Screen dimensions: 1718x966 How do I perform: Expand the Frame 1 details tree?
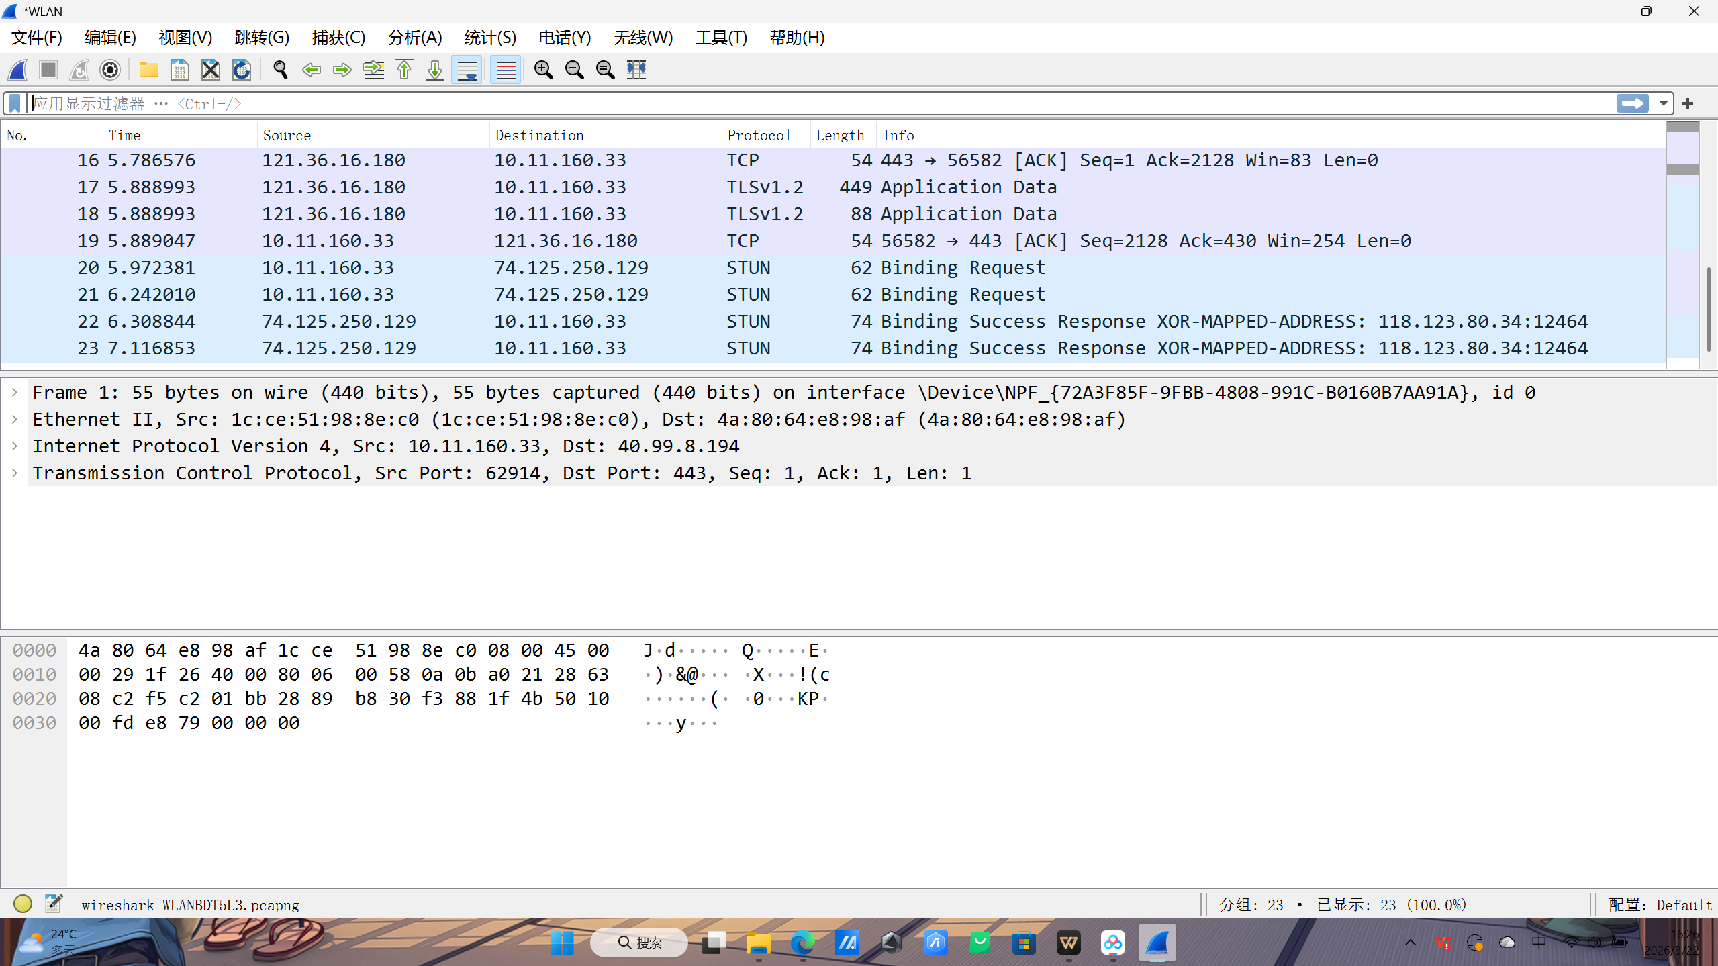click(15, 392)
